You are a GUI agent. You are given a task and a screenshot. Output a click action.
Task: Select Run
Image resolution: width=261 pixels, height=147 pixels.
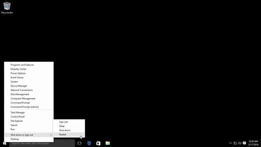[x=29, y=129]
